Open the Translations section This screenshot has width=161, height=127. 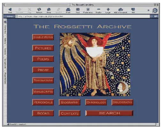[x=43, y=80]
